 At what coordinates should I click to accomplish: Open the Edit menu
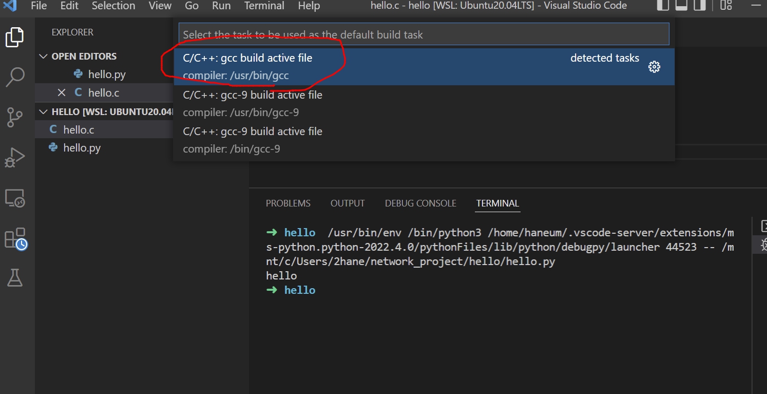pos(69,6)
